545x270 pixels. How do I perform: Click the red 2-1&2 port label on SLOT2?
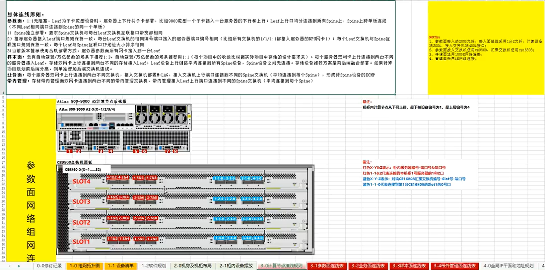(x=112, y=218)
